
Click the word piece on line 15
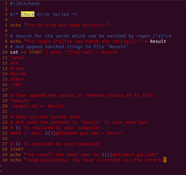point(17,79)
